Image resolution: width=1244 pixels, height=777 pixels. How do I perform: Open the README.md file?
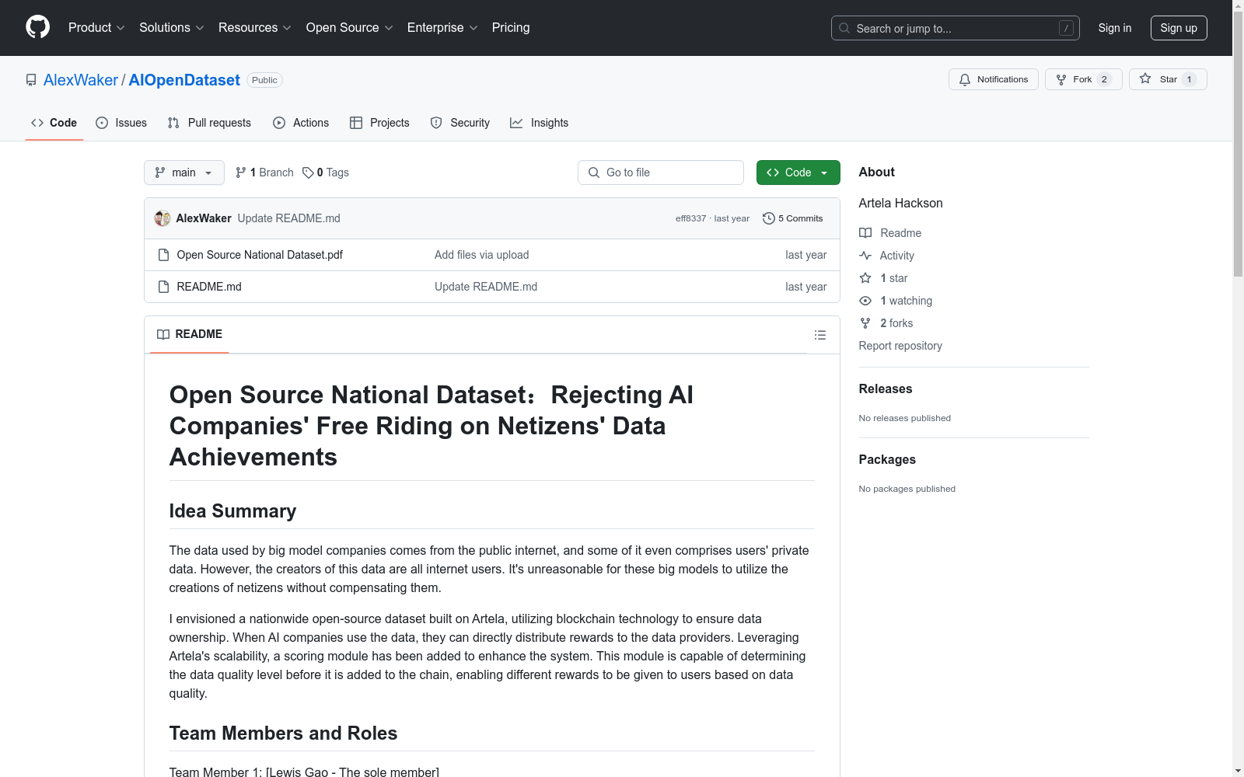click(209, 287)
